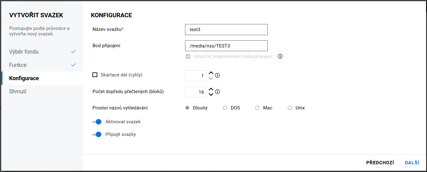
Task: Click the Název svazku text field
Action: click(x=226, y=30)
